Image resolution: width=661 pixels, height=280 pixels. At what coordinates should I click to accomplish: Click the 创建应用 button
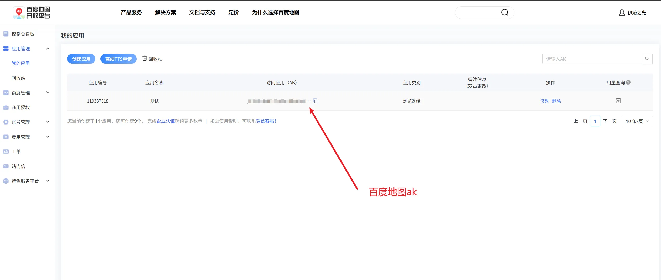point(81,59)
